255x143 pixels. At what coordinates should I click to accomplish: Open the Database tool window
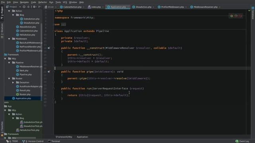tap(253, 13)
